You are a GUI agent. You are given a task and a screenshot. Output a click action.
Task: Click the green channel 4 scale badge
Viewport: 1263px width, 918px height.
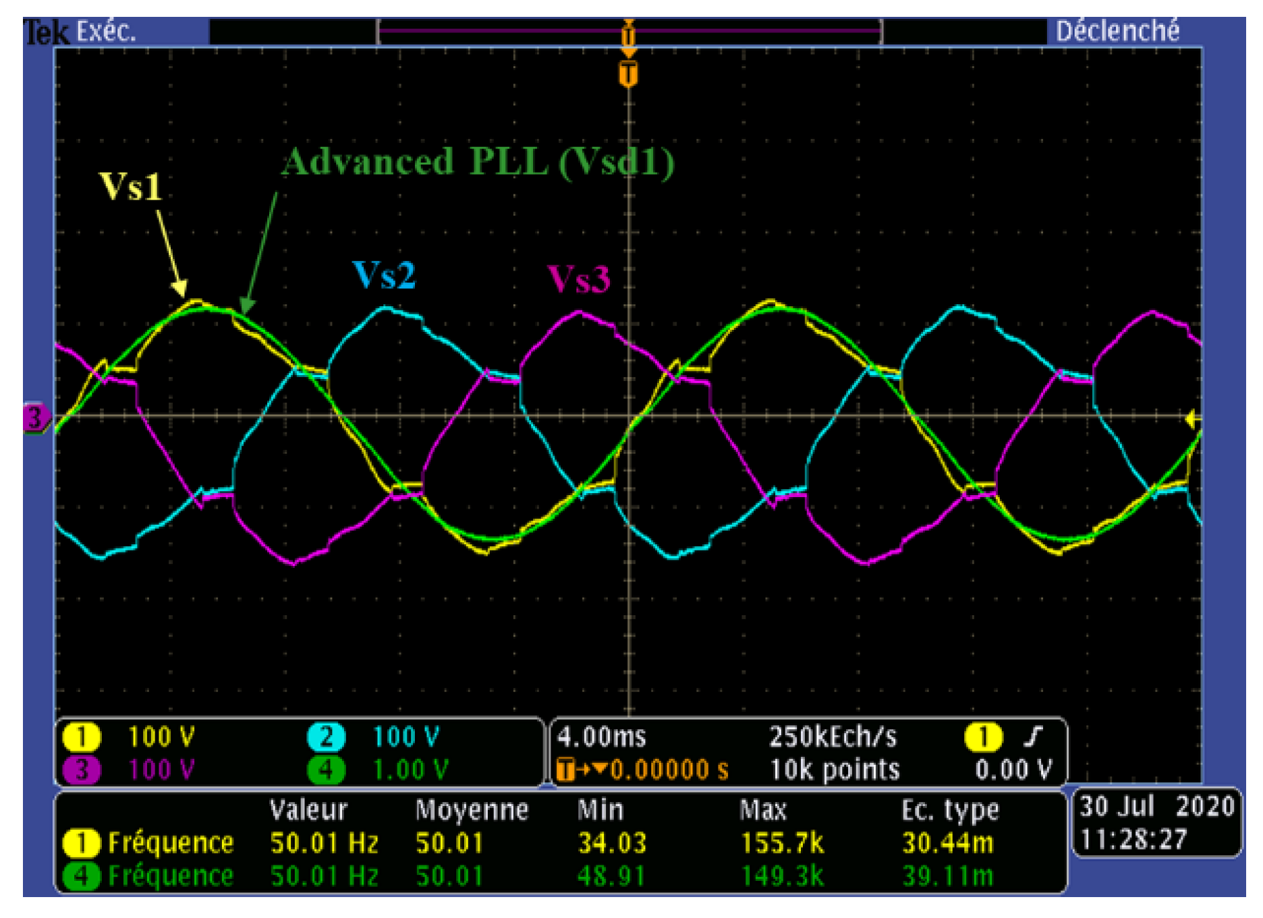(326, 770)
